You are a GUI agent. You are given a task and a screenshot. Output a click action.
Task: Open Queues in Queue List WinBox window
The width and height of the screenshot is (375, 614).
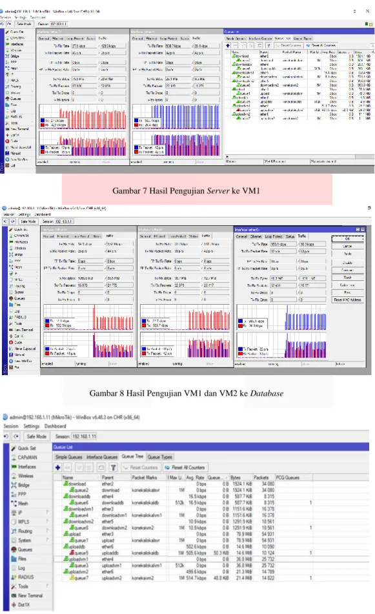(21, 549)
